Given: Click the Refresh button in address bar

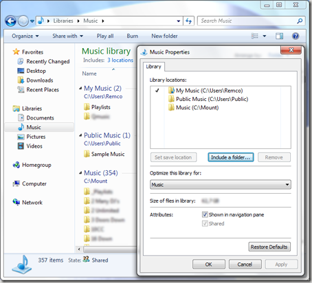Looking at the screenshot, I should 188,21.
